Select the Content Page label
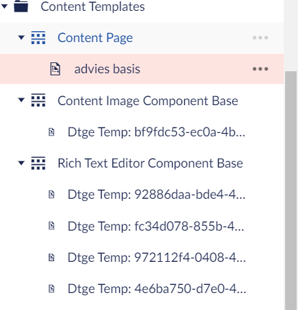Viewport: 298px width, 310px height. pyautogui.click(x=95, y=38)
